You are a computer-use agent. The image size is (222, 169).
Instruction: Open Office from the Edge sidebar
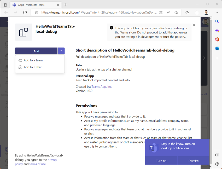click(x=217, y=39)
